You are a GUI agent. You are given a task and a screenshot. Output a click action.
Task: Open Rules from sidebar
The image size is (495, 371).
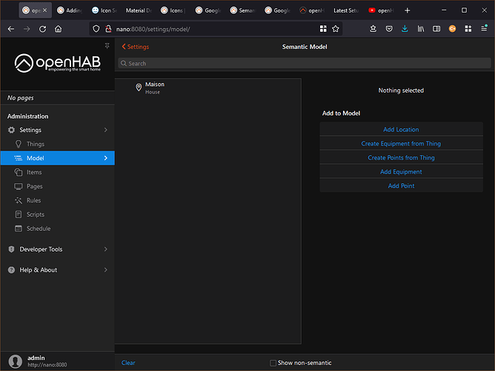tap(58, 200)
